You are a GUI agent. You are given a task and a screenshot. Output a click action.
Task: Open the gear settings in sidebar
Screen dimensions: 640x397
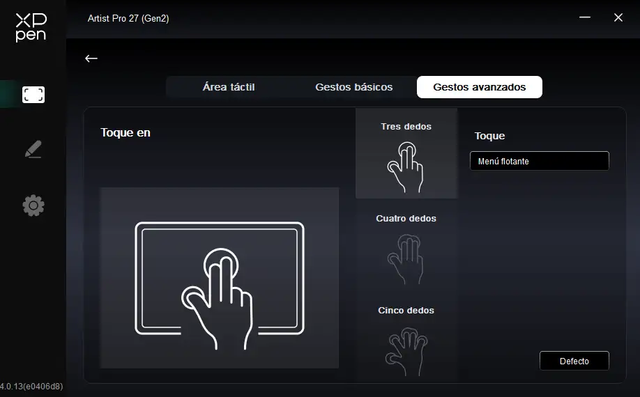[x=33, y=205]
